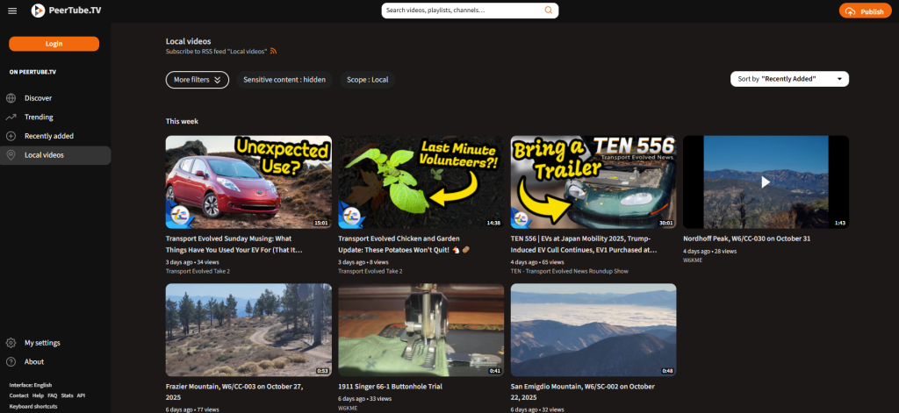The height and width of the screenshot is (413, 899).
Task: Click the search magnifier icon
Action: click(548, 11)
